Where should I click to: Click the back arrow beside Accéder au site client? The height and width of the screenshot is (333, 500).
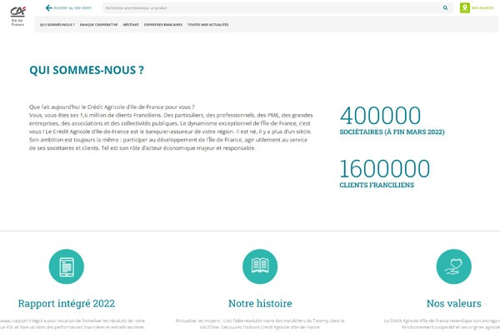point(49,7)
